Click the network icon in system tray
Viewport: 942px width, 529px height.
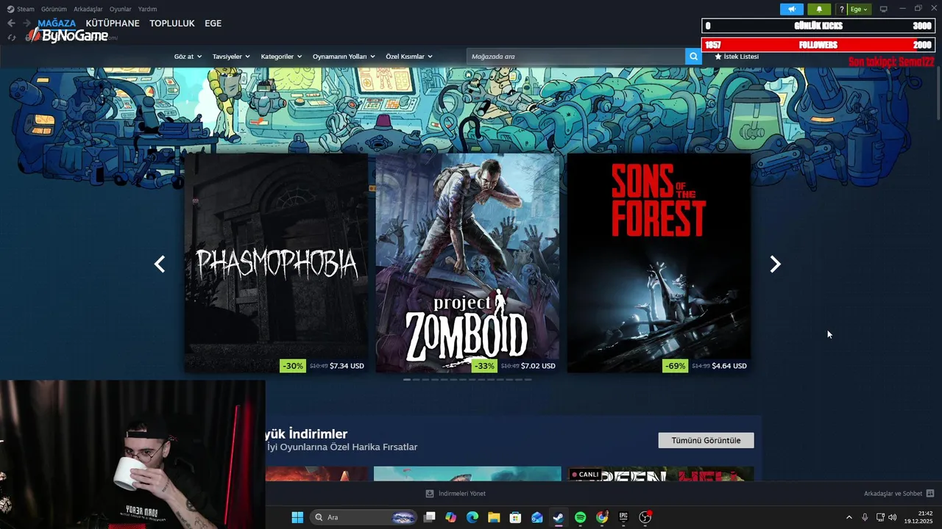880,517
